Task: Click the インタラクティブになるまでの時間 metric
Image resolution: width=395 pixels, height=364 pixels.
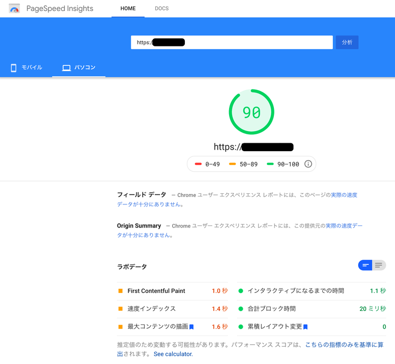Action: tap(311, 291)
